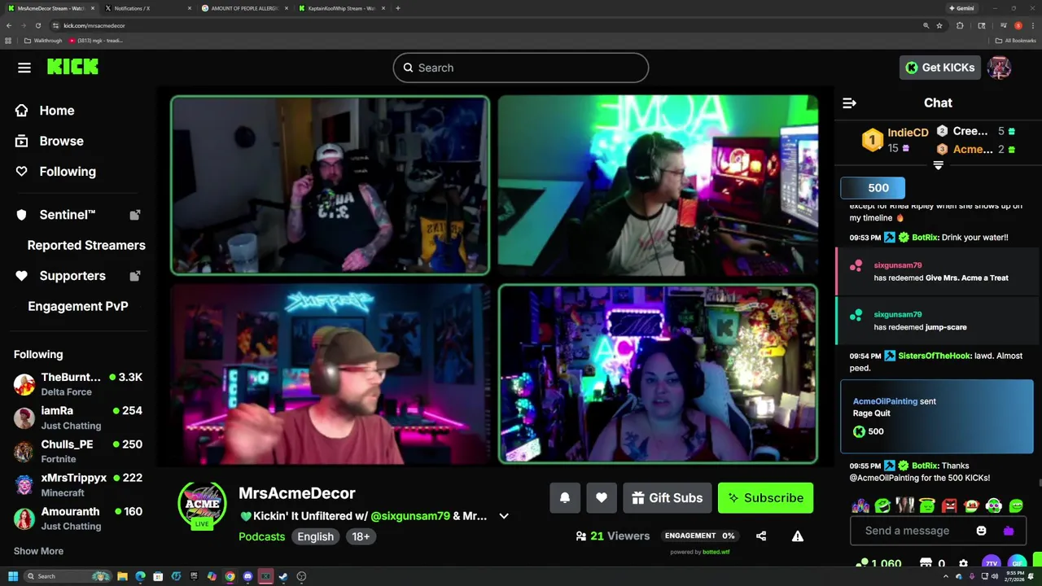This screenshot has height=586, width=1042.
Task: Collapse the chat panel with the arrow icon
Action: coord(849,103)
